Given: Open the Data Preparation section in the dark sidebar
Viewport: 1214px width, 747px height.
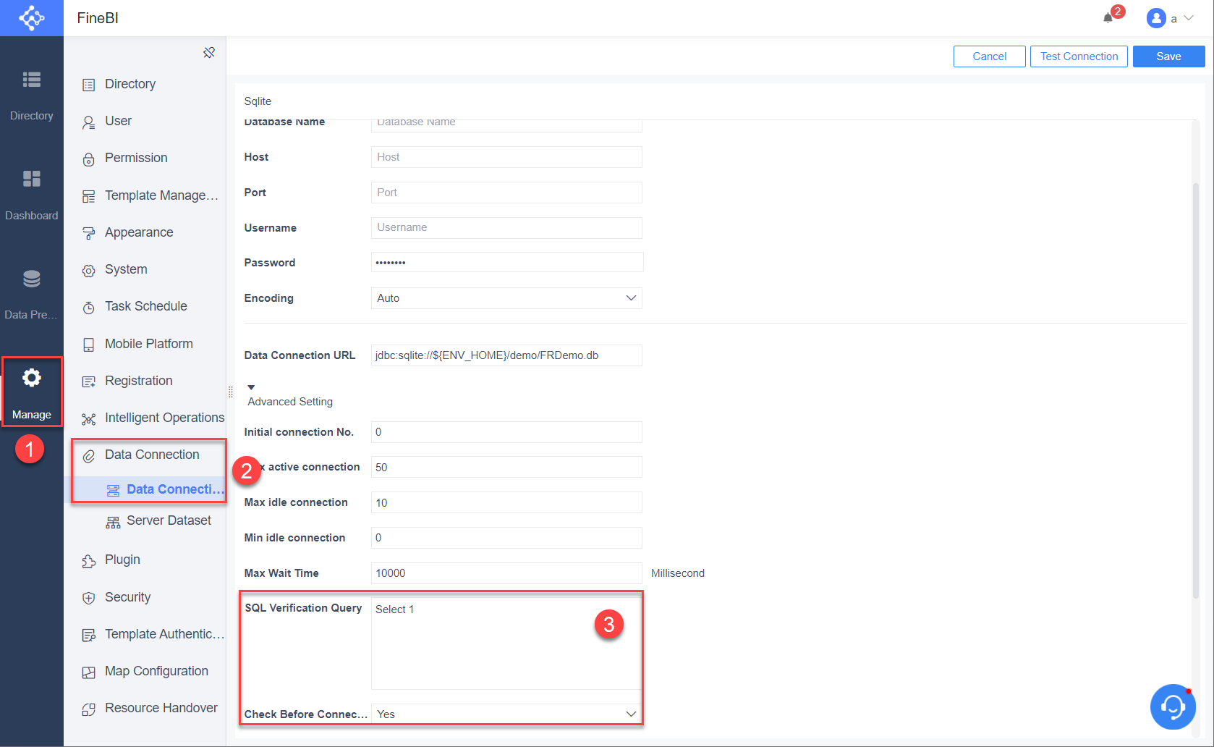Looking at the screenshot, I should coord(31,294).
